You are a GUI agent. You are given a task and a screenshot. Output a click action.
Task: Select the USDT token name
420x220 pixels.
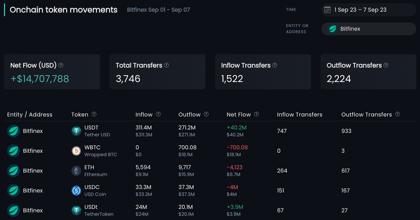(x=91, y=128)
